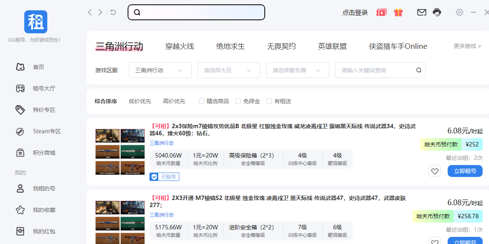The image size is (489, 244).
Task: Click the refresh icon
Action: coord(113,12)
